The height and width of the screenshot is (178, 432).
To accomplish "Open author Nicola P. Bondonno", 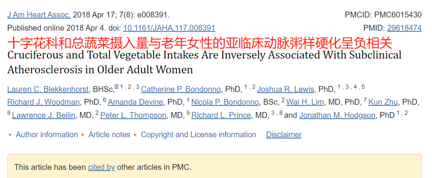I will point(225,102).
